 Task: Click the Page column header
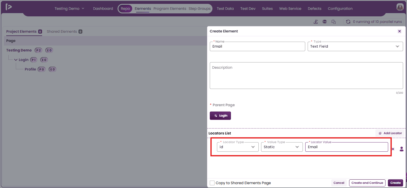tap(11, 41)
